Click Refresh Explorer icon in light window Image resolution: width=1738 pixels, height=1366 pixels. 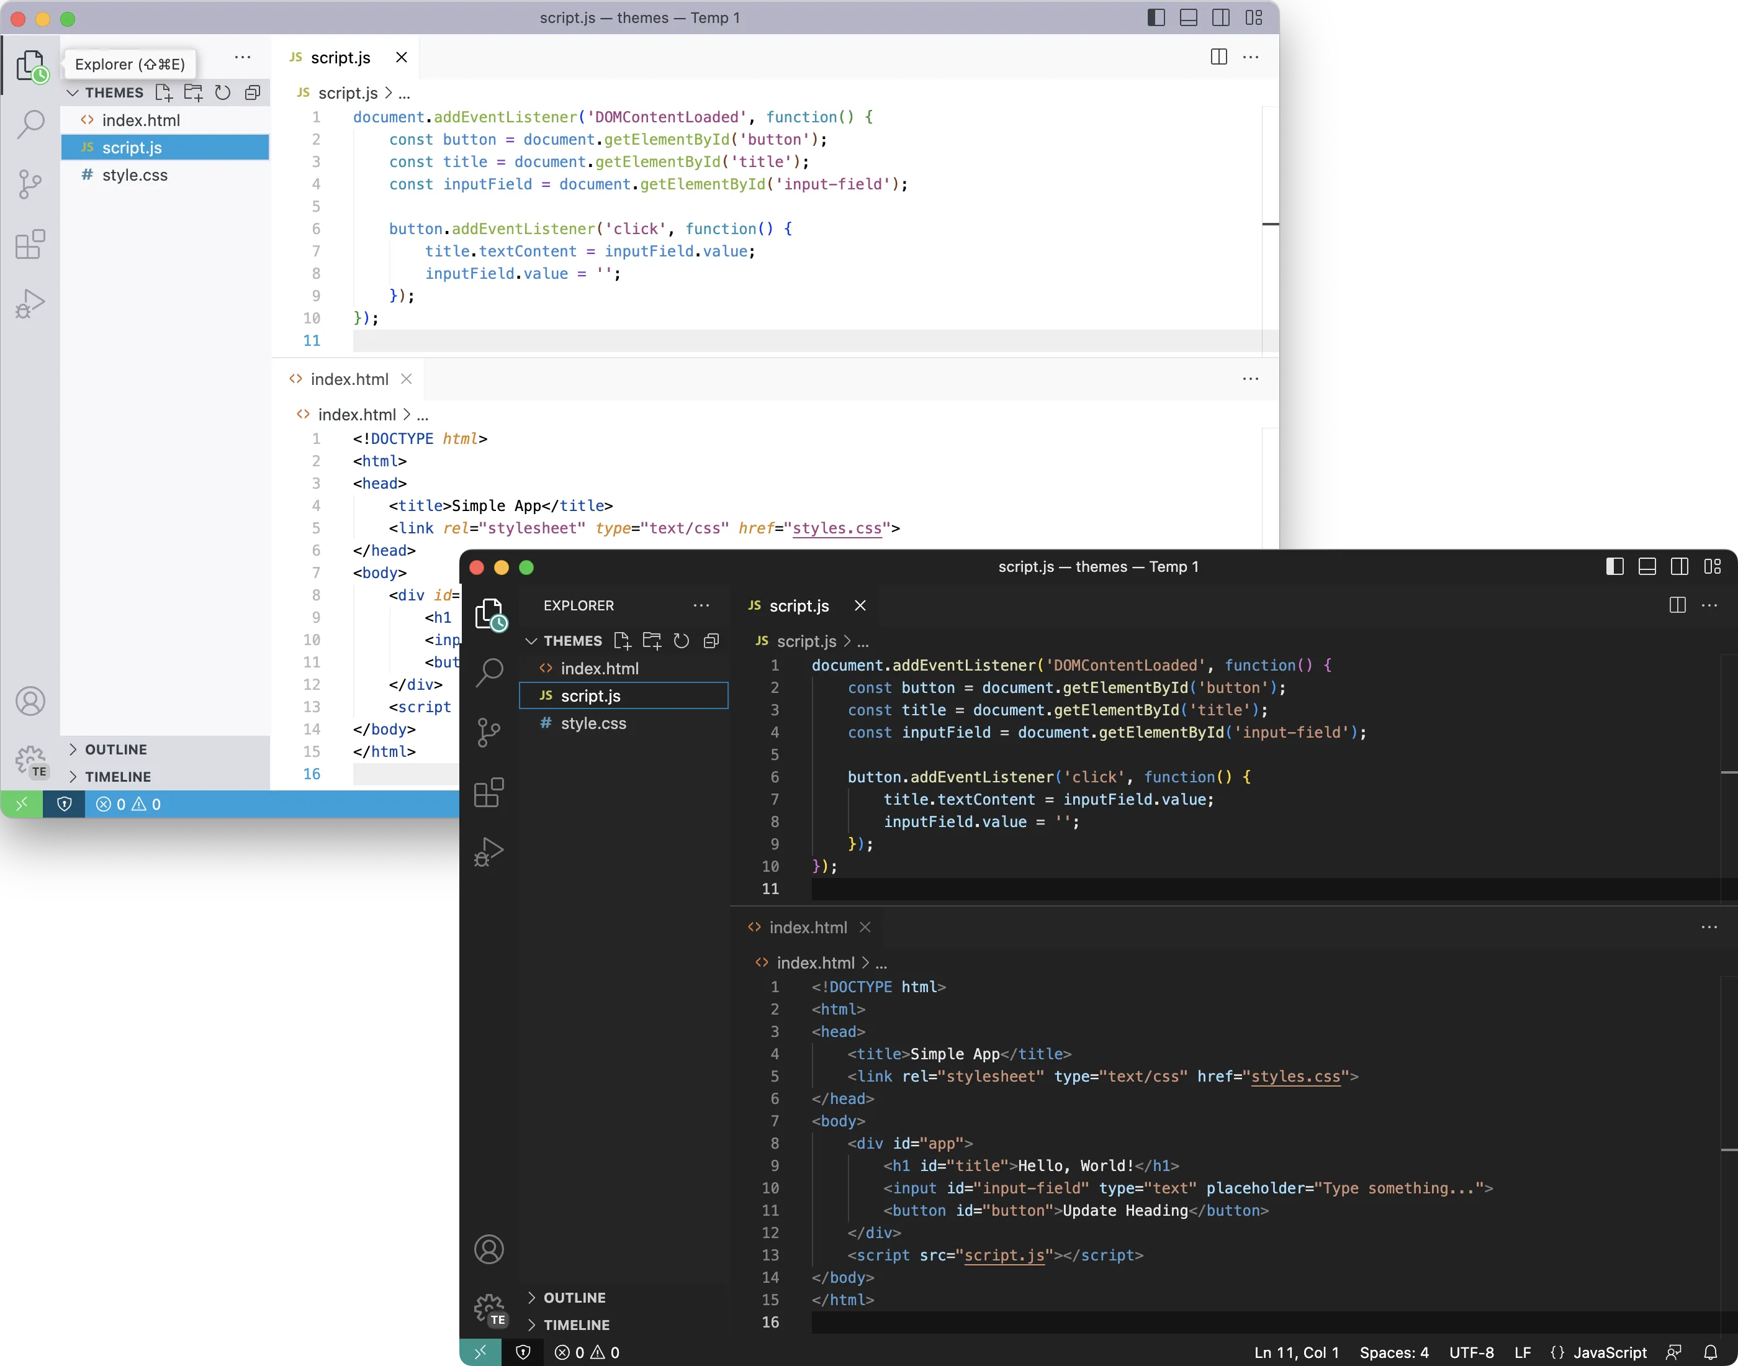tap(223, 93)
